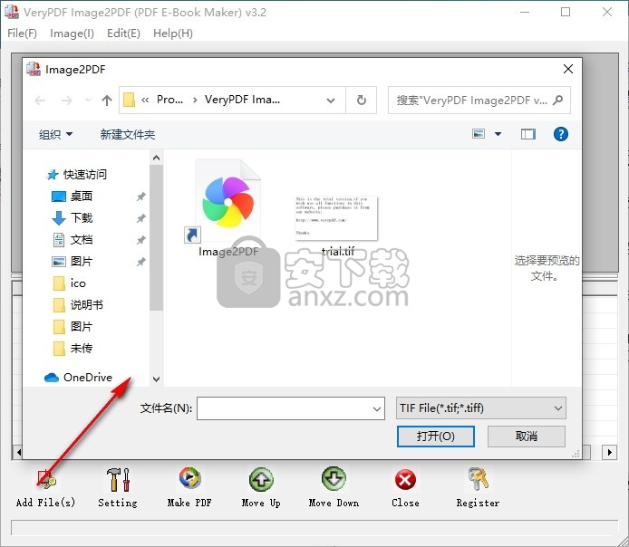The width and height of the screenshot is (629, 547).
Task: Select 文档 in the sidebar
Action: tap(73, 240)
